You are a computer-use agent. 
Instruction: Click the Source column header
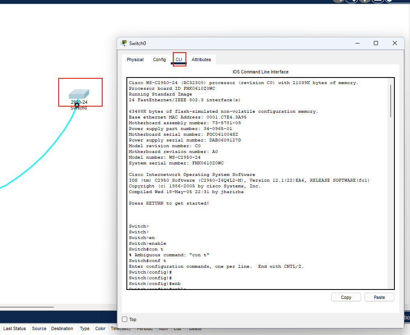(39, 328)
